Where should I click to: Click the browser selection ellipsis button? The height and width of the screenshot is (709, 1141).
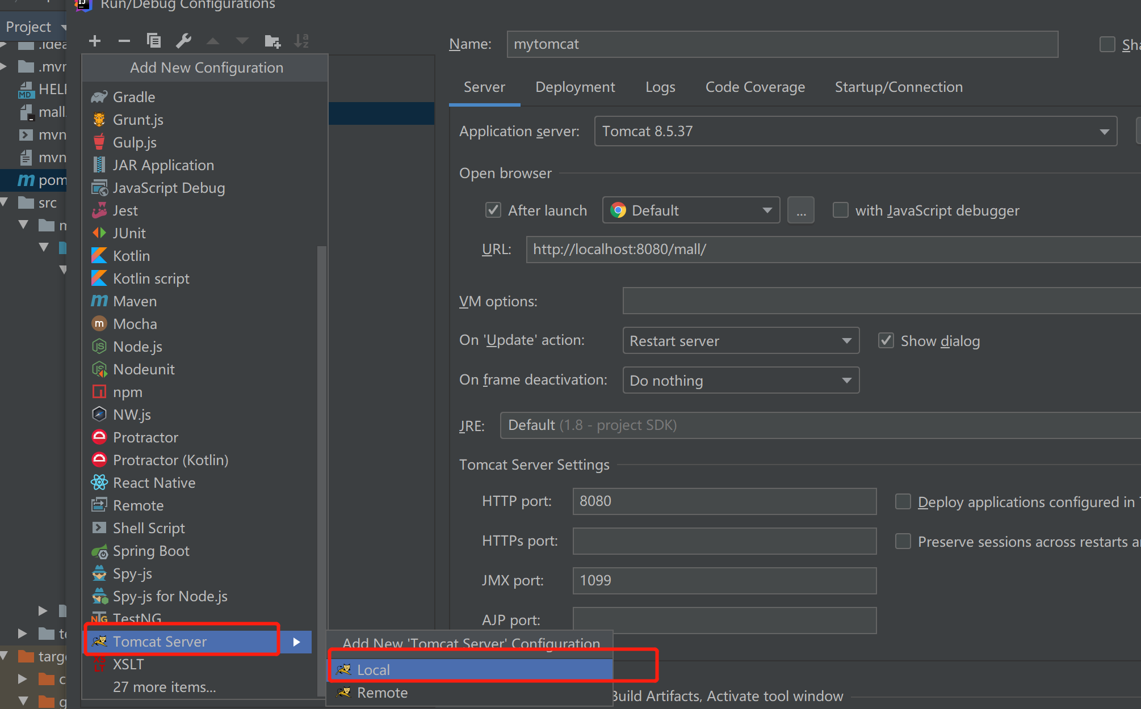(x=800, y=210)
